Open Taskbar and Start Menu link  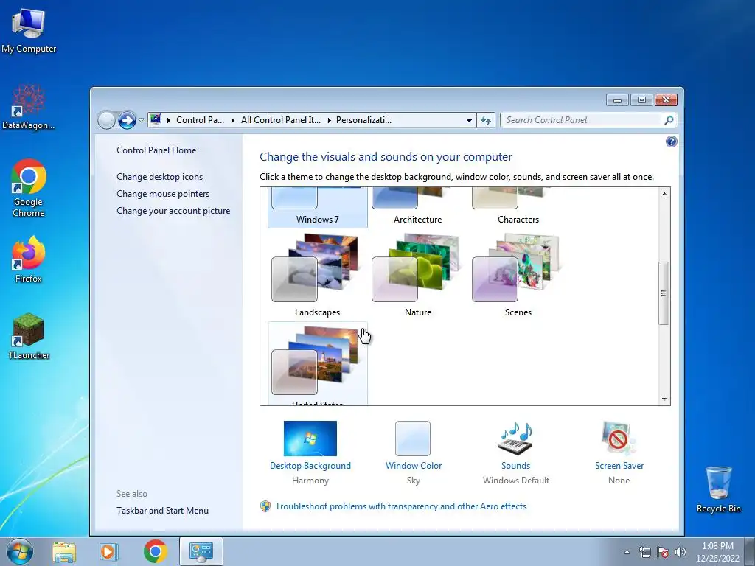pos(162,511)
